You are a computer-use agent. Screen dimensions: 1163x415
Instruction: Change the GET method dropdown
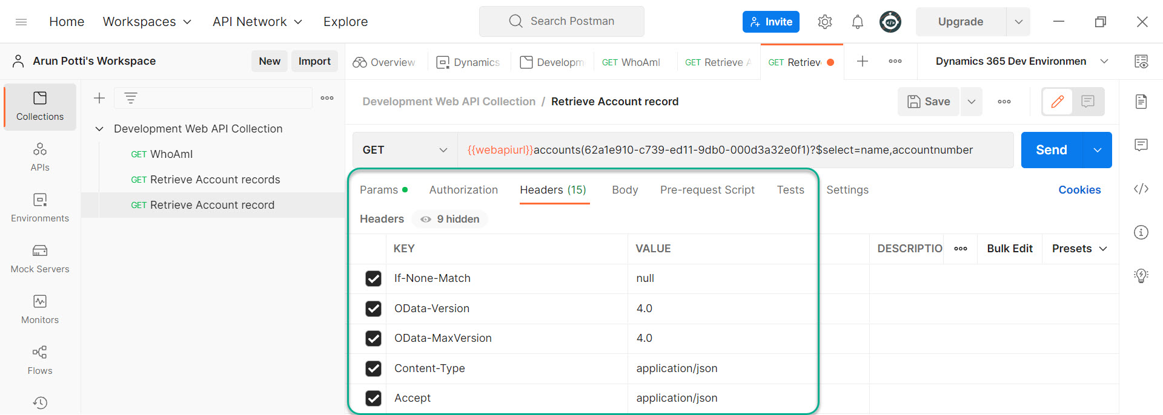click(405, 150)
